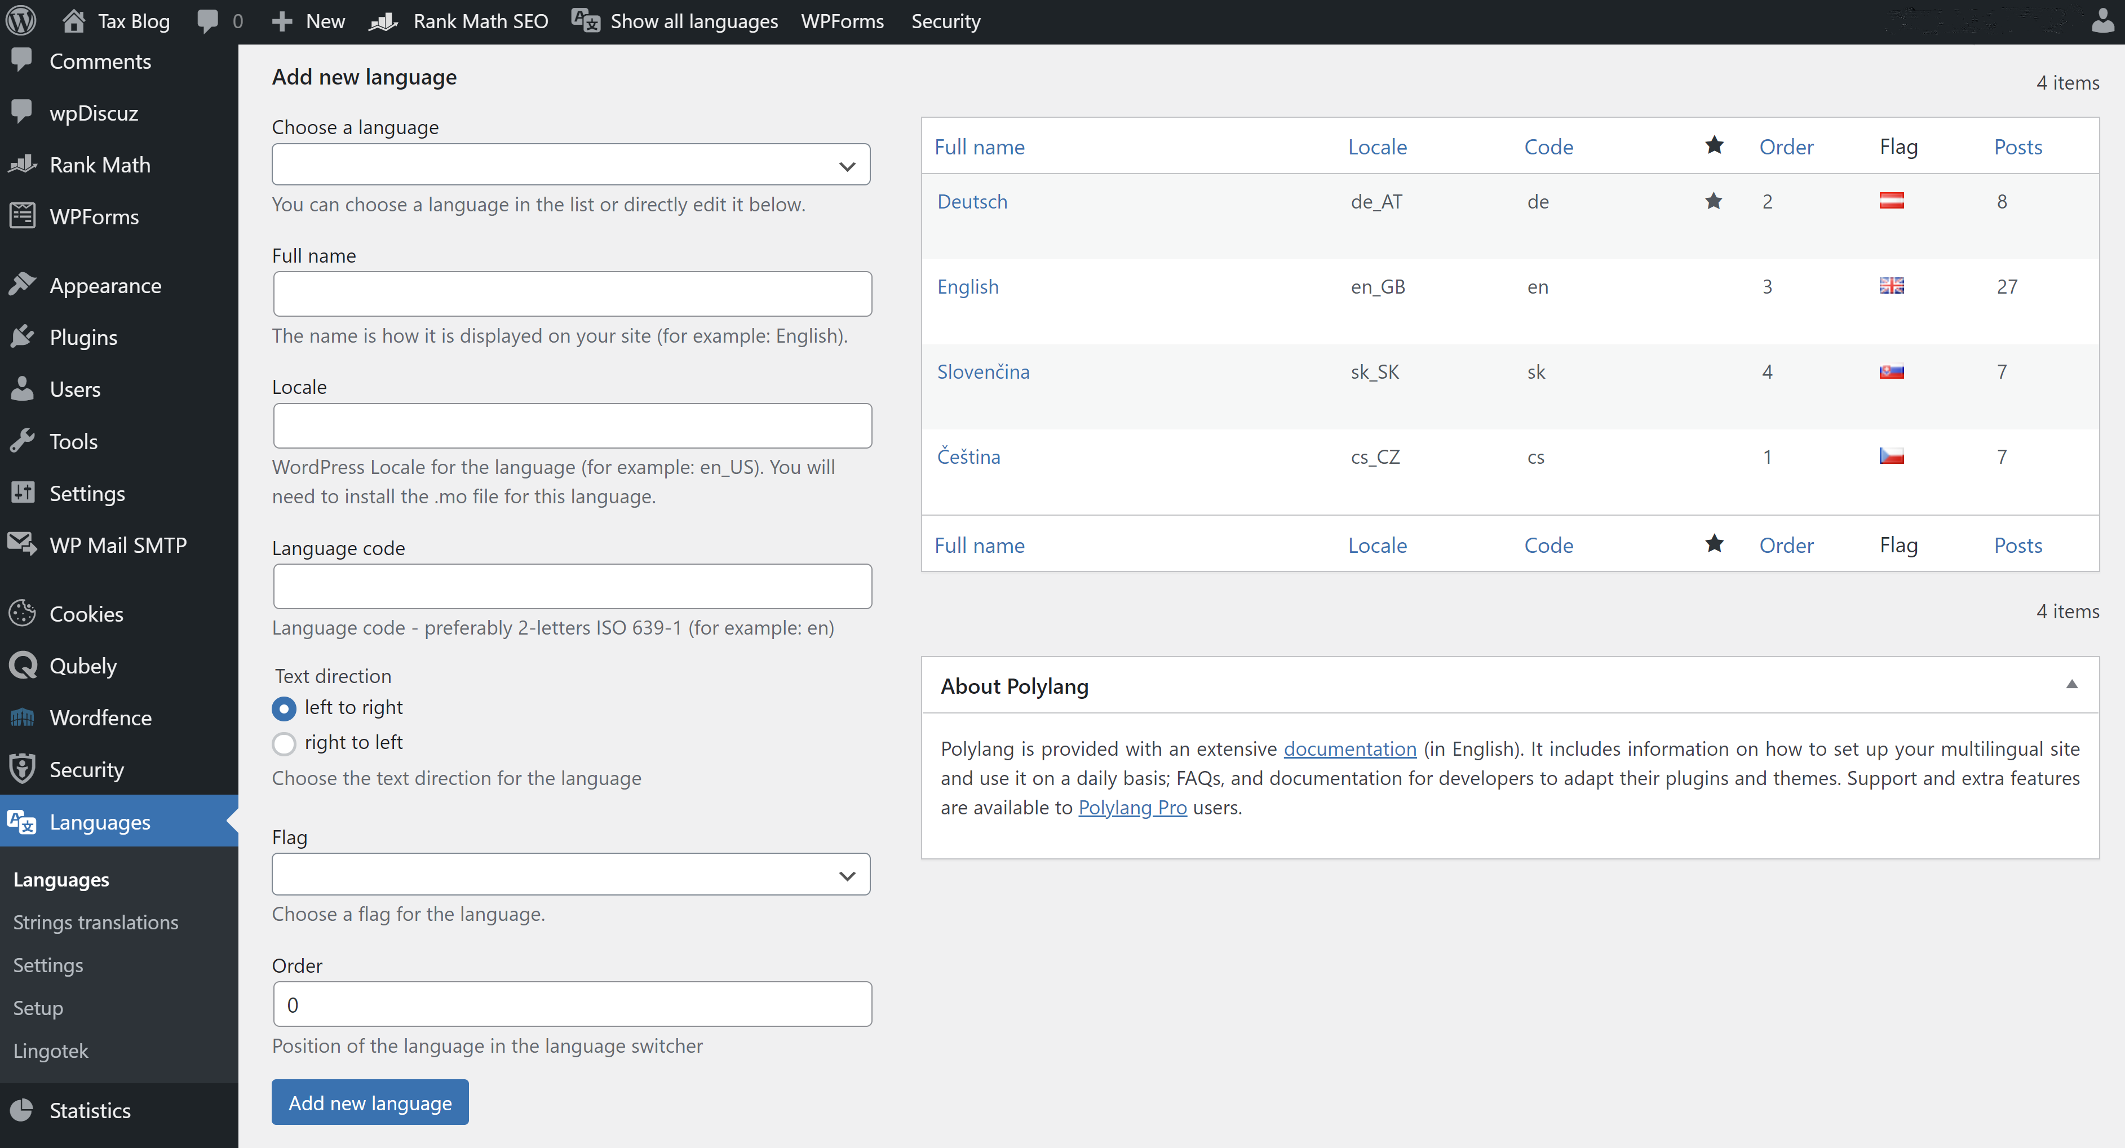2125x1148 pixels.
Task: Click the en_GB locale cell
Action: tap(1378, 286)
